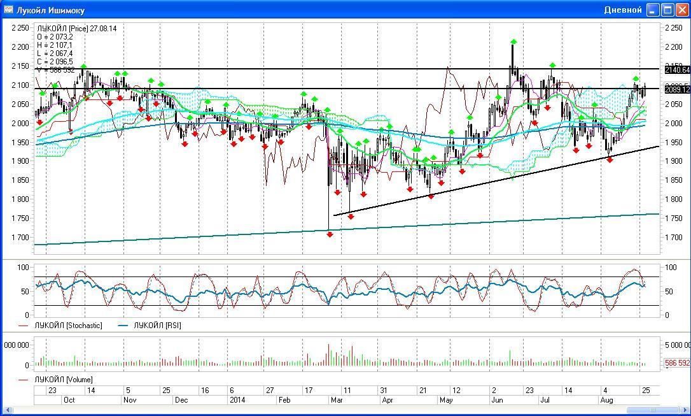This screenshot has width=691, height=416.
Task: Click the 'Dec' month label on time axis
Action: (x=181, y=400)
